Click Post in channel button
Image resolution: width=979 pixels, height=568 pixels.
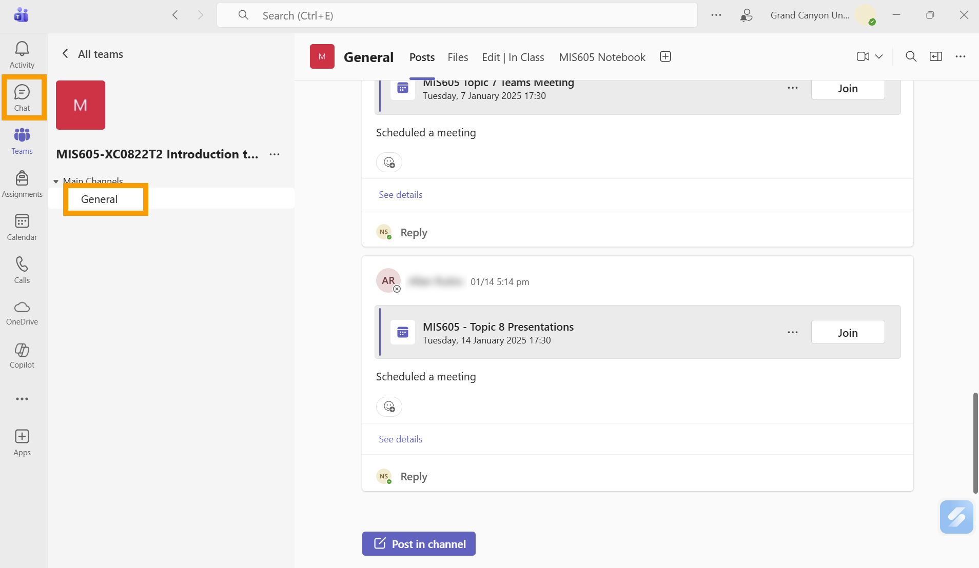(x=419, y=543)
